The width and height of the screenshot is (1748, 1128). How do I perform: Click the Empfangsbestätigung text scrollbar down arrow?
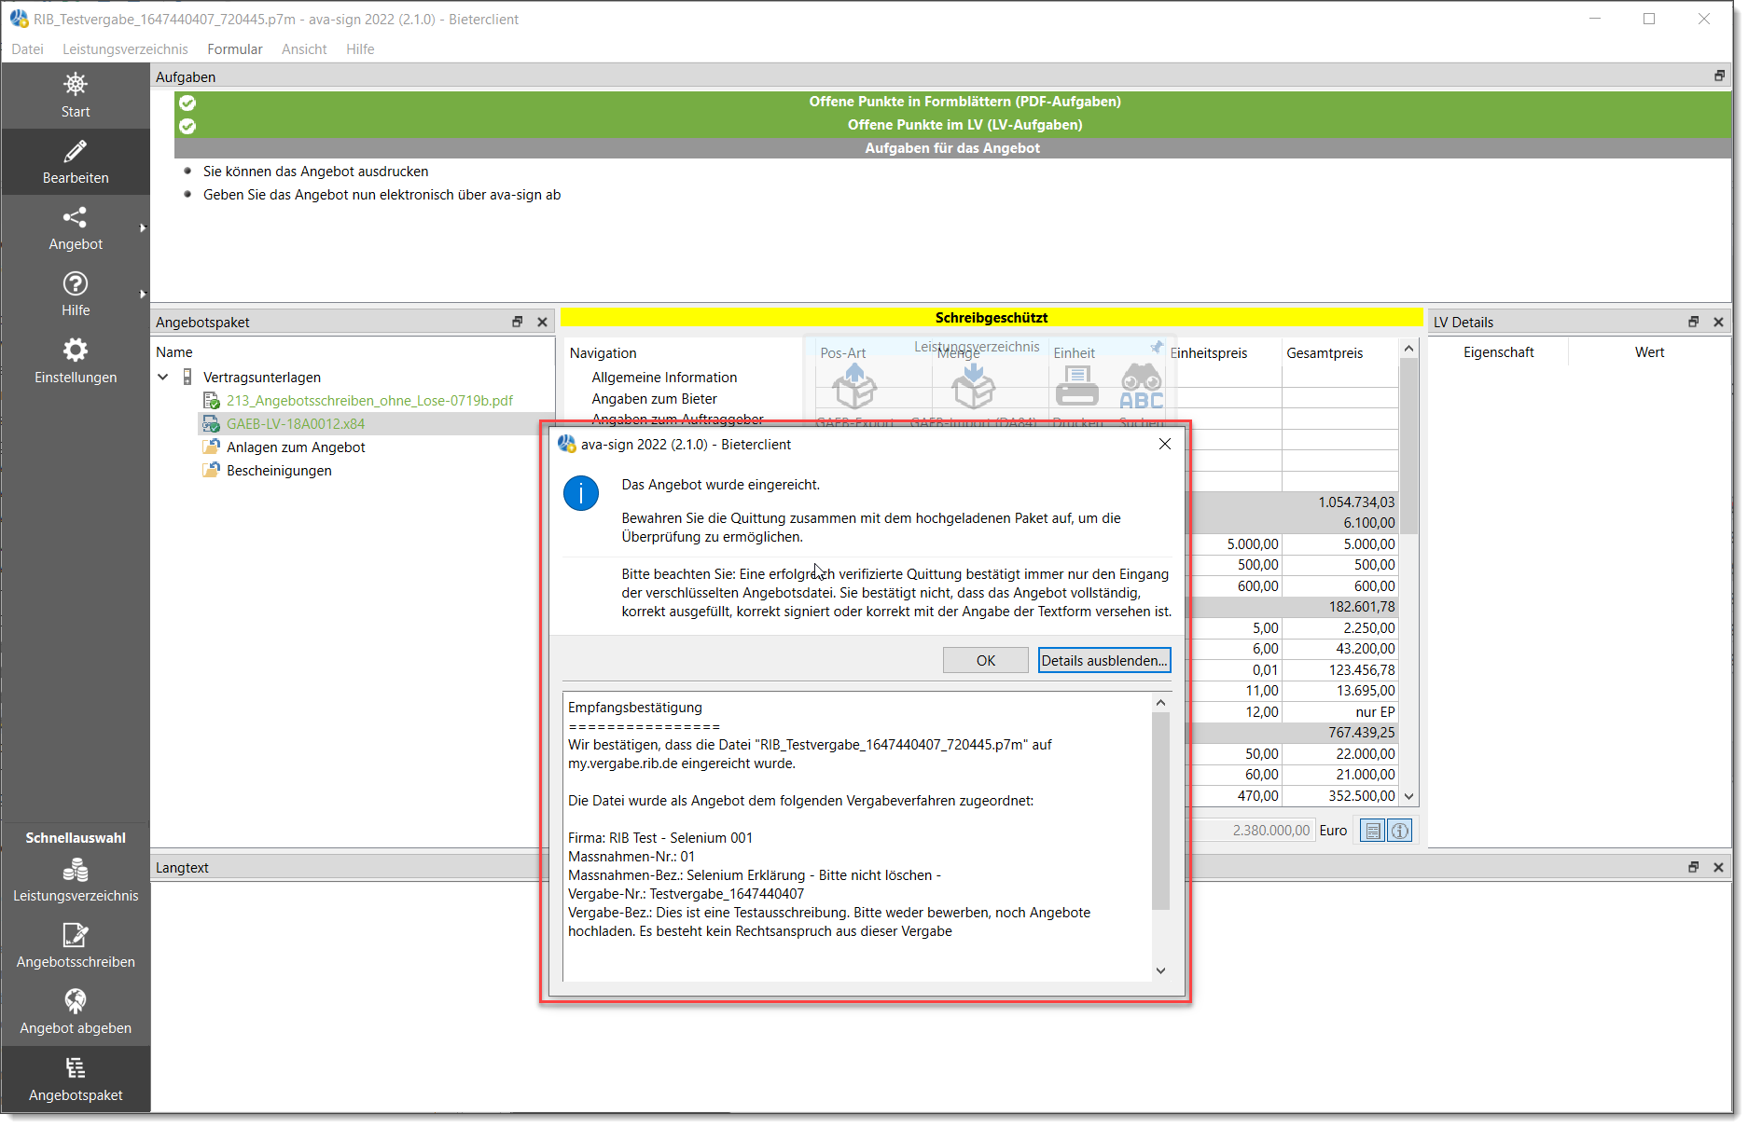(x=1161, y=970)
